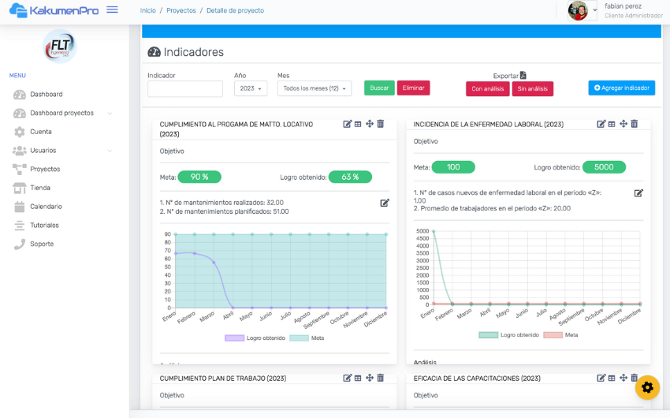Go to Proyectos breadcrumb link
Image resolution: width=670 pixels, height=418 pixels.
tap(181, 10)
